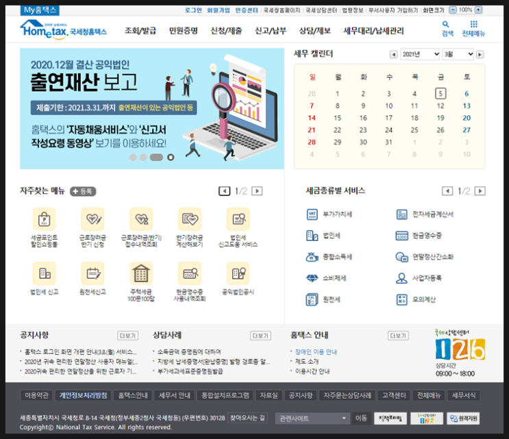Click the 출연재산 보고 banner
Viewport: 509px width, 439px height.
pyautogui.click(x=152, y=109)
